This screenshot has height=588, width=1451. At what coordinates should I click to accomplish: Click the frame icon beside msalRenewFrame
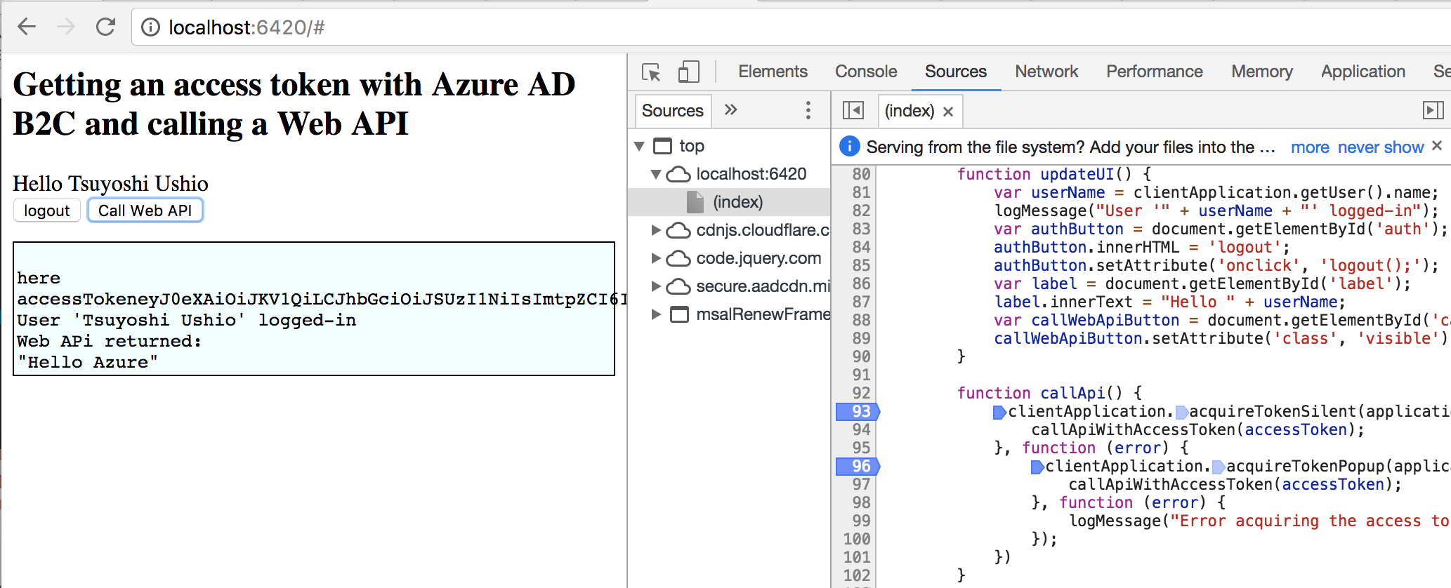[x=679, y=314]
